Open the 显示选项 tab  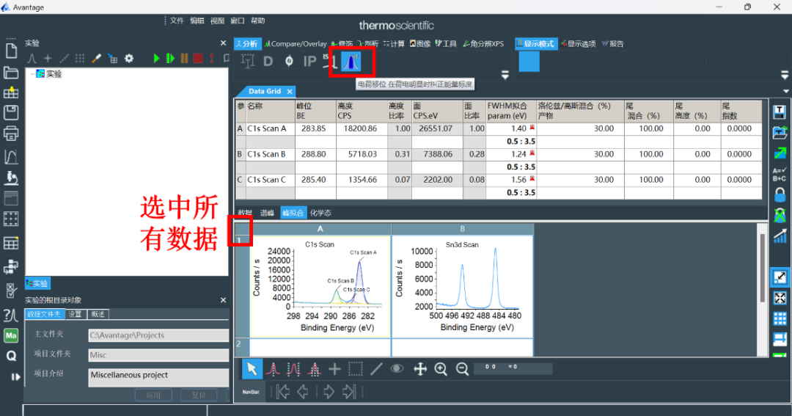pyautogui.click(x=578, y=44)
